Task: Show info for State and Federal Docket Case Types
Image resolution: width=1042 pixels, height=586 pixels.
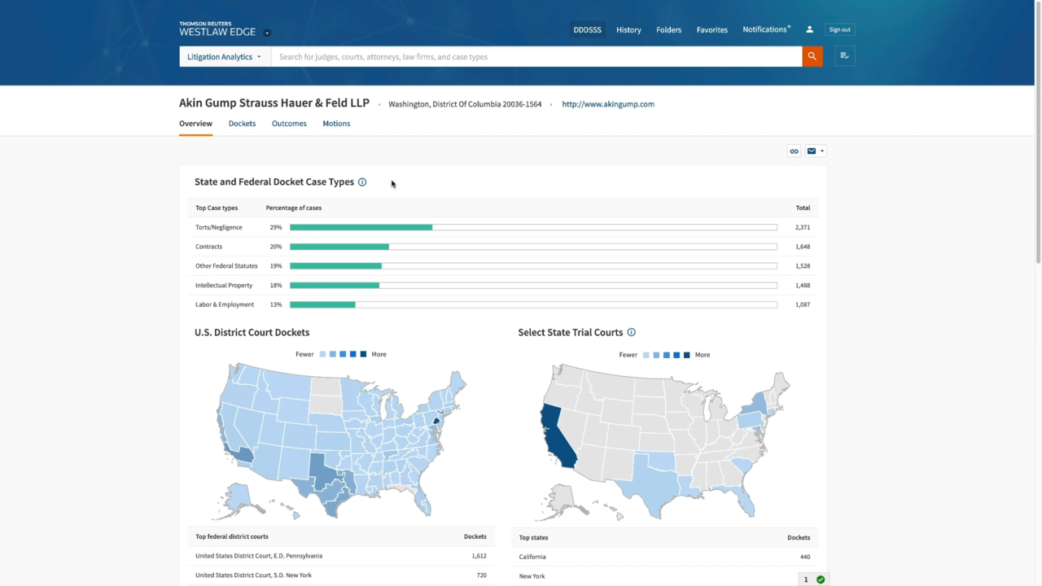Action: coord(362,182)
